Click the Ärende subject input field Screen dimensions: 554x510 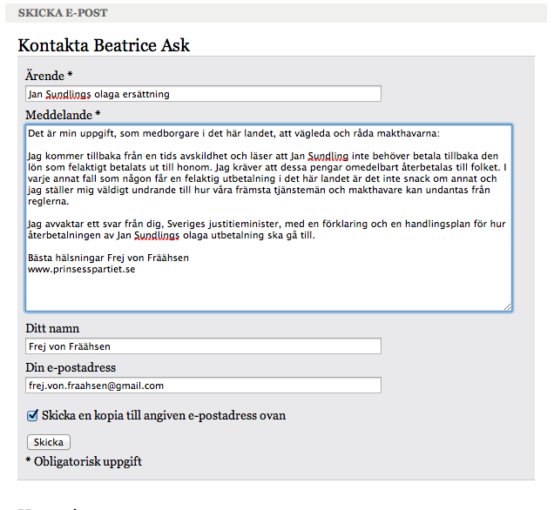point(203,94)
